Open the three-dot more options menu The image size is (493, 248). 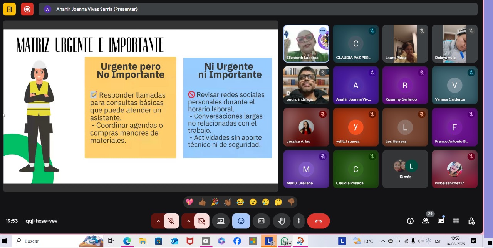(x=299, y=221)
